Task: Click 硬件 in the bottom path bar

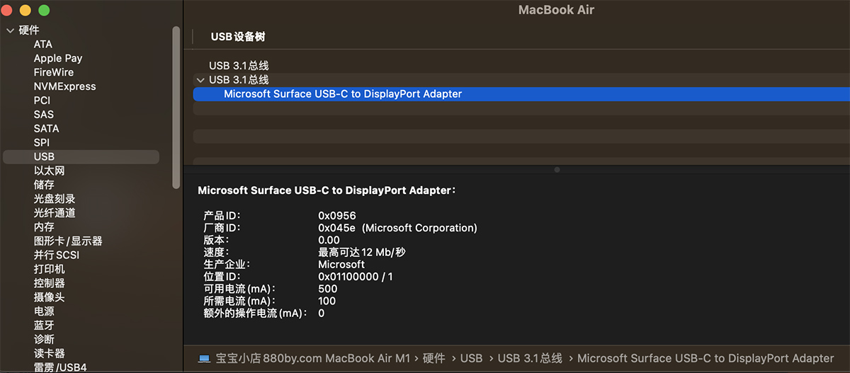Action: 433,358
